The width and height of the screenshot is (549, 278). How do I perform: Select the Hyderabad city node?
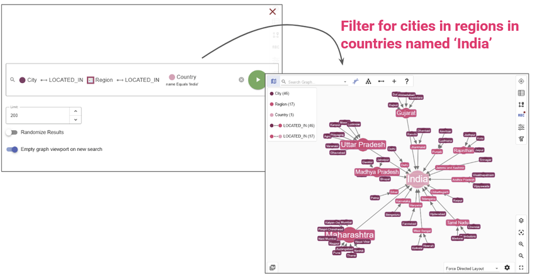438,214
